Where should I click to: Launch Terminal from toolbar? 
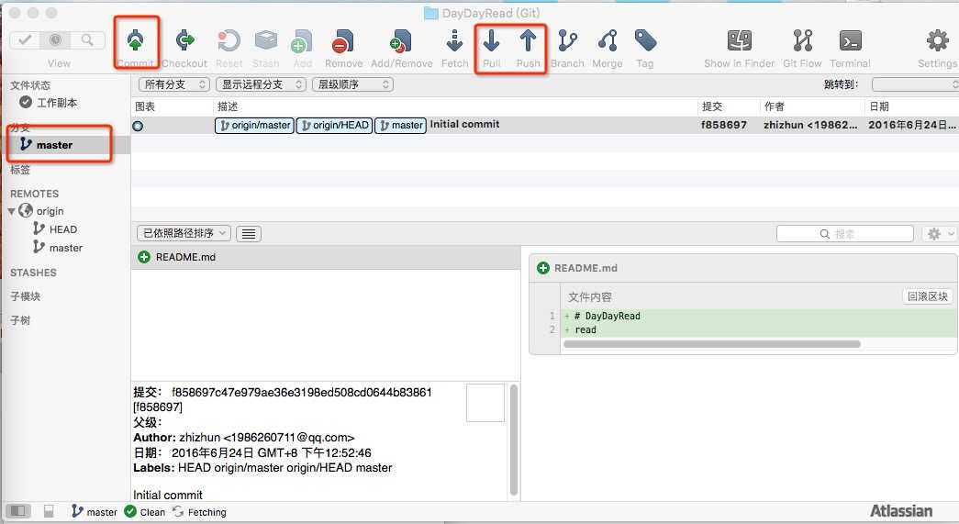tap(850, 41)
